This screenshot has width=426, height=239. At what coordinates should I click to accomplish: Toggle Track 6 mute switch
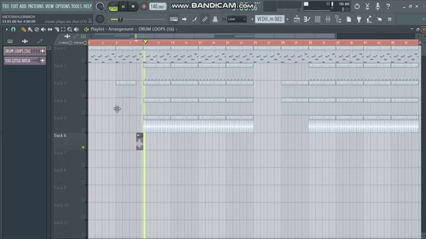[x=83, y=147]
